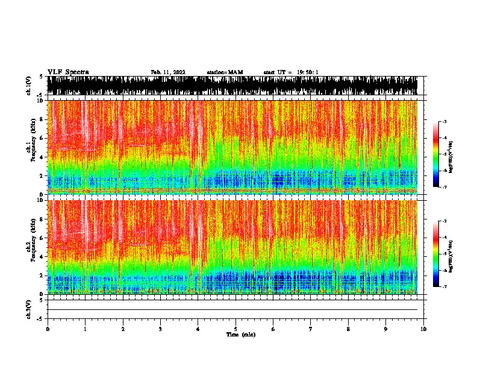The height and width of the screenshot is (369, 477).
Task: Click the ch.1 spectrogram "2" kHz tick
Action: [42, 175]
